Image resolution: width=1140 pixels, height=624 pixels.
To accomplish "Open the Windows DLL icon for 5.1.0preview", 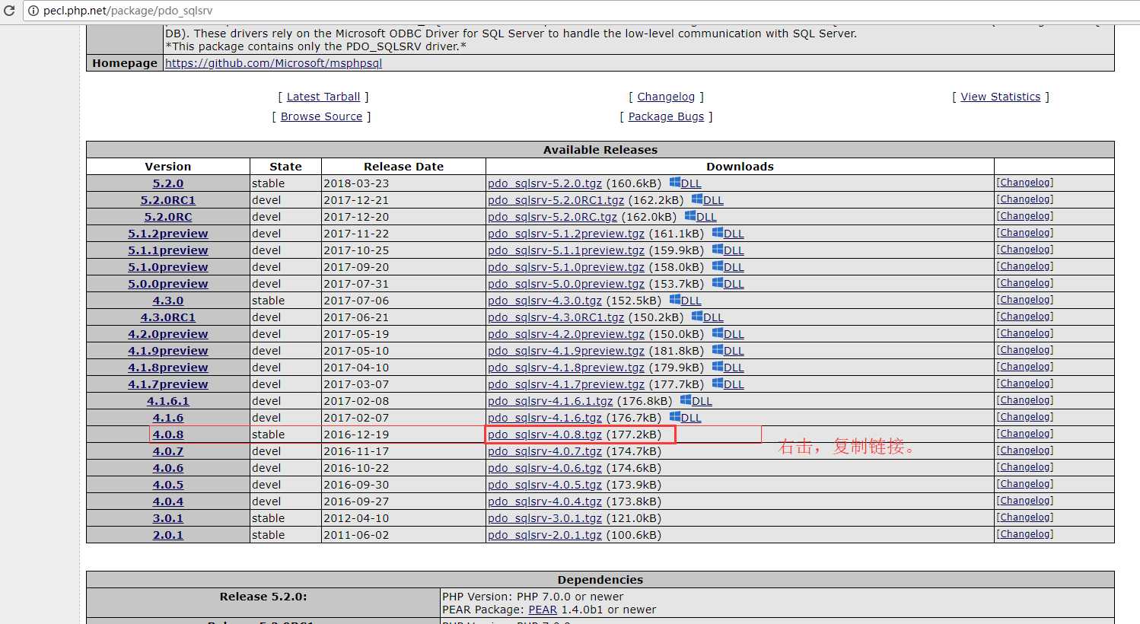I will (x=717, y=266).
